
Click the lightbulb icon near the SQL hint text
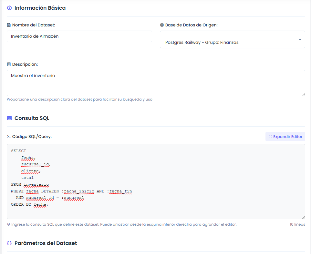[8, 224]
